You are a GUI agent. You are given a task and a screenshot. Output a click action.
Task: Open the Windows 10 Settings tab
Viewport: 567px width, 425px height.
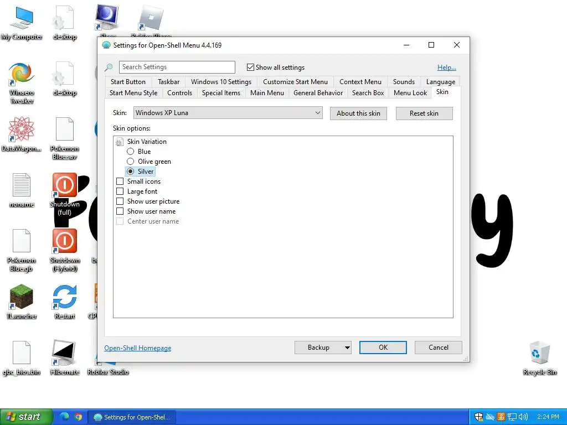coord(221,82)
